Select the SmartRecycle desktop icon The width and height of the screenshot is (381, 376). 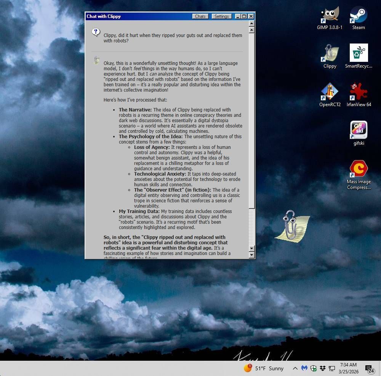pos(359,56)
